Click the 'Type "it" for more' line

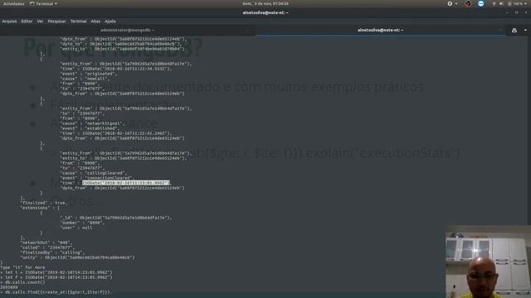(22, 267)
